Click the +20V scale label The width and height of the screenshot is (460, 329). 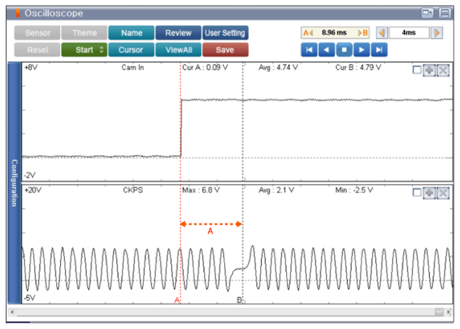click(33, 190)
